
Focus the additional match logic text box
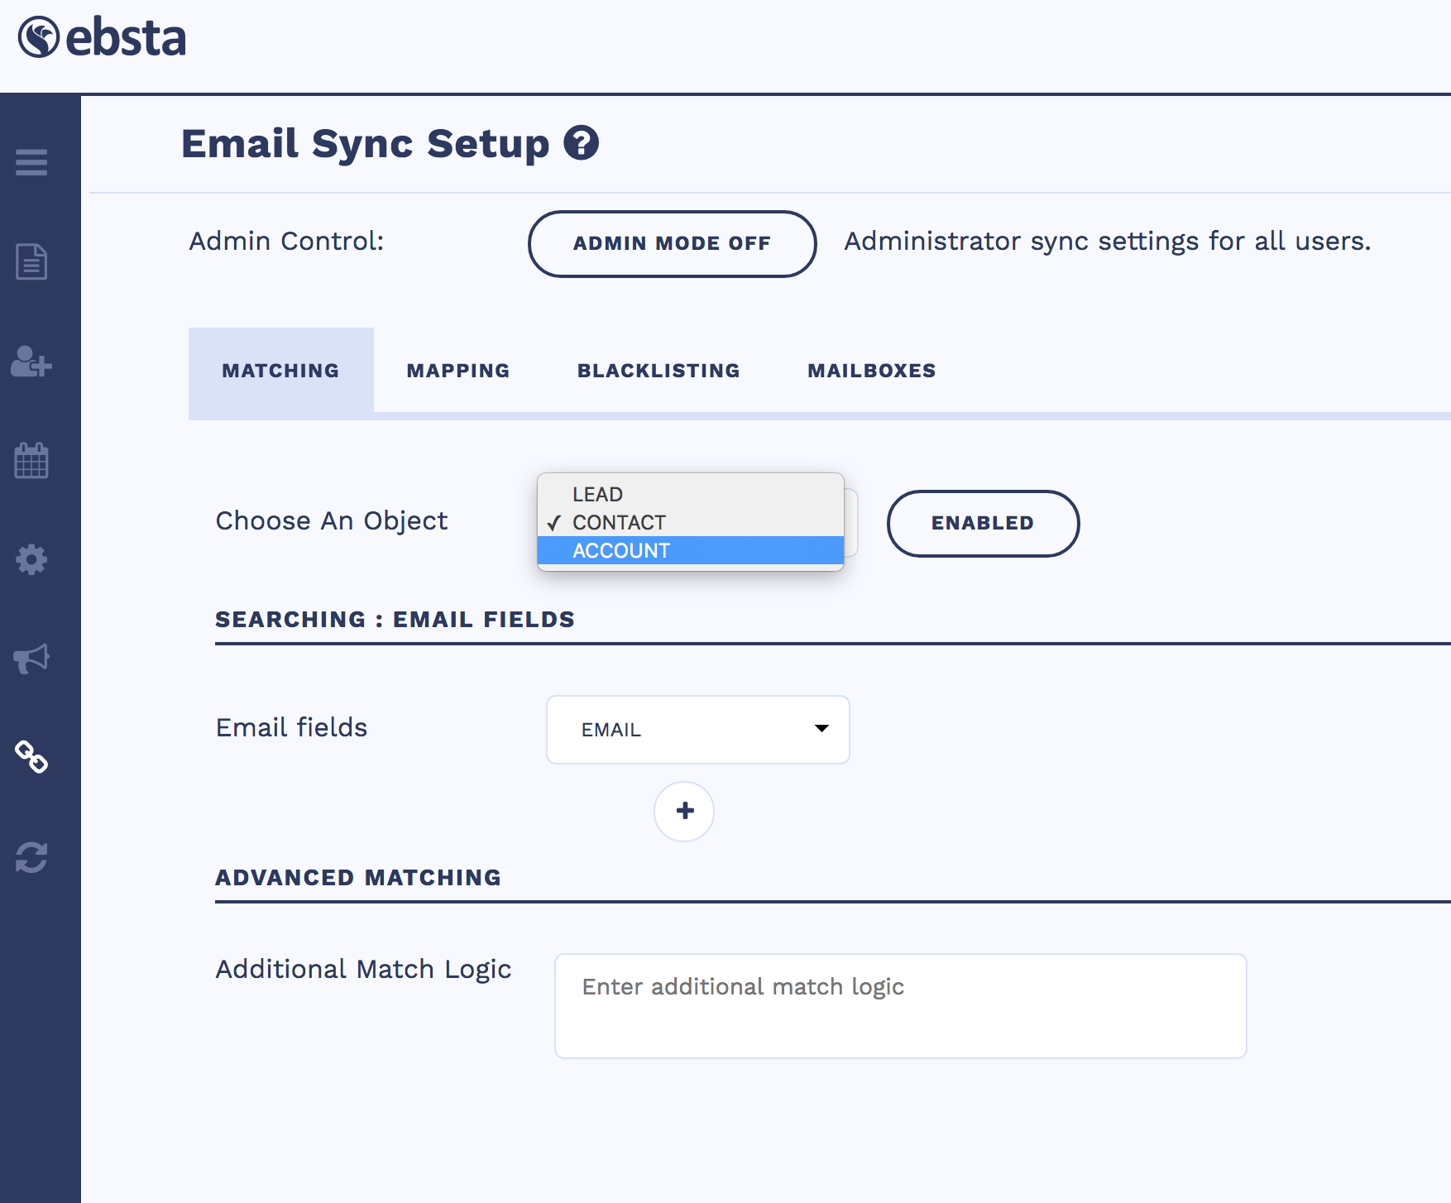(900, 1005)
